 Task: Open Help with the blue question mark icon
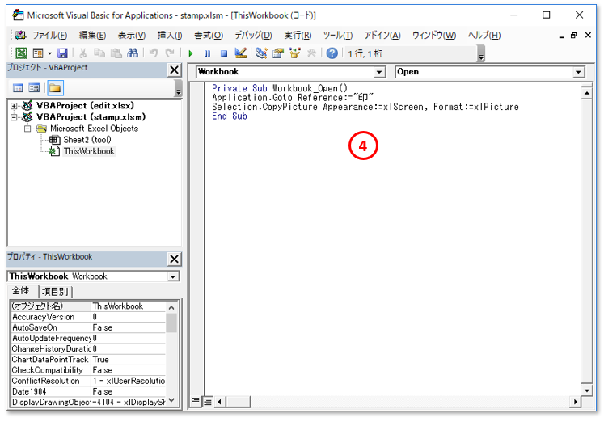point(332,53)
